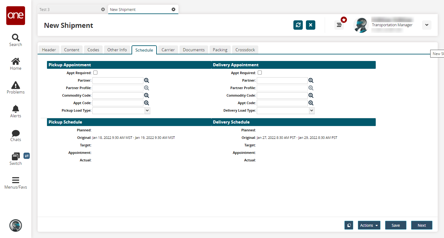This screenshot has height=238, width=444.
Task: Click the Pickup Partner lookup magnifier
Action: coord(147,80)
